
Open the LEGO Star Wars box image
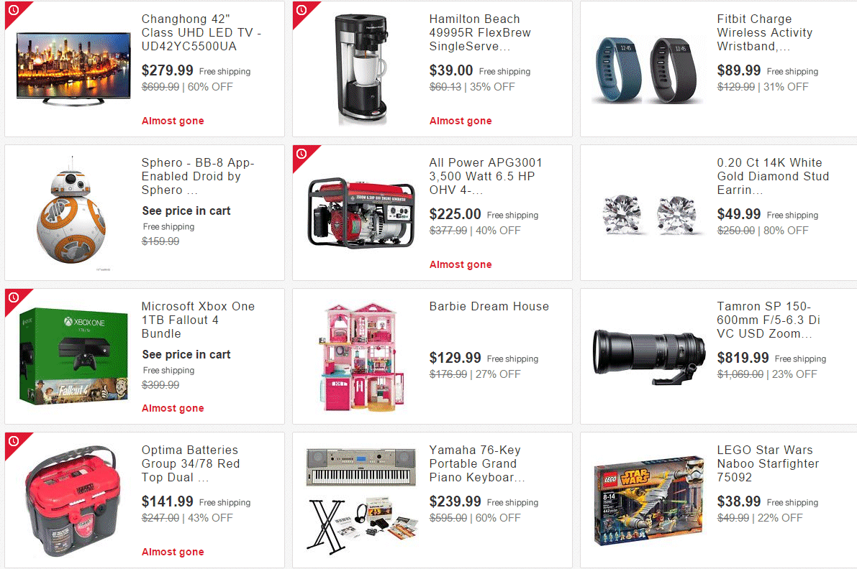point(649,500)
